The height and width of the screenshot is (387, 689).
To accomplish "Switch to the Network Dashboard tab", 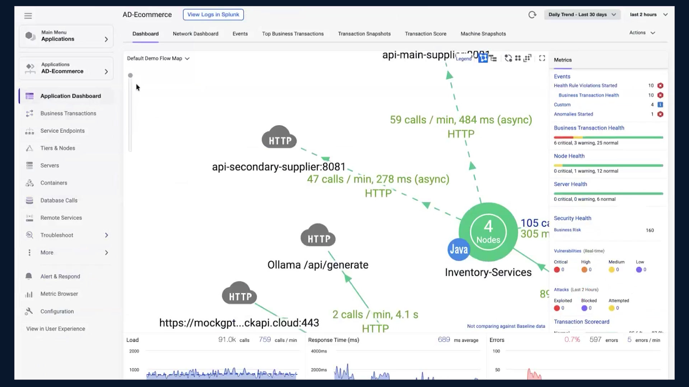I will [x=196, y=34].
